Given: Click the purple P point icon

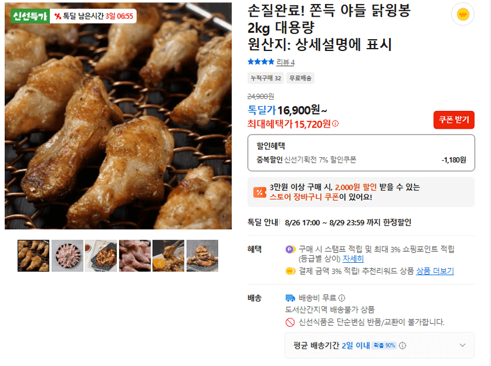Looking at the screenshot, I should tap(290, 249).
